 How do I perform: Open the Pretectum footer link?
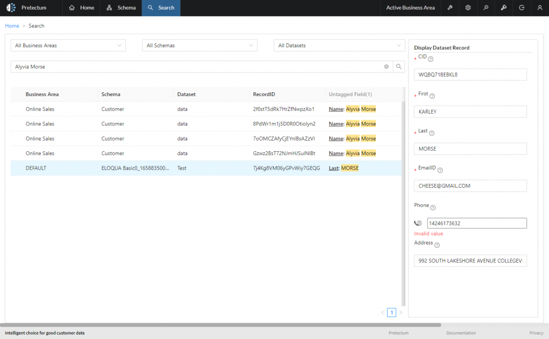coord(398,333)
